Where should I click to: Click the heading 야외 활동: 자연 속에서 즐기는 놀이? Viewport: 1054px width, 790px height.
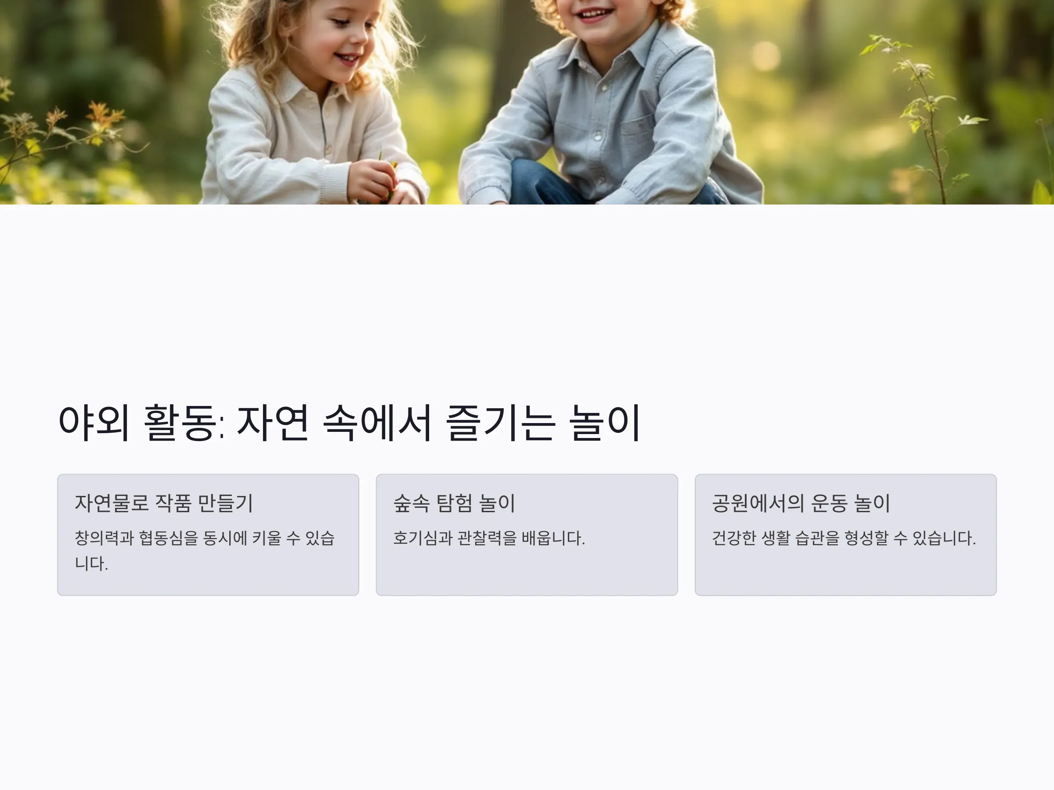pyautogui.click(x=349, y=422)
